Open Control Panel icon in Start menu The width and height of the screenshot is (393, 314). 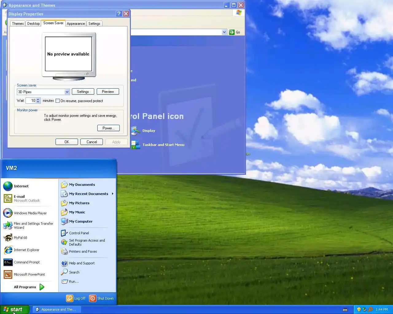64,233
